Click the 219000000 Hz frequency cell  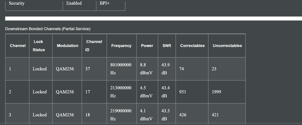pyautogui.click(x=121, y=115)
